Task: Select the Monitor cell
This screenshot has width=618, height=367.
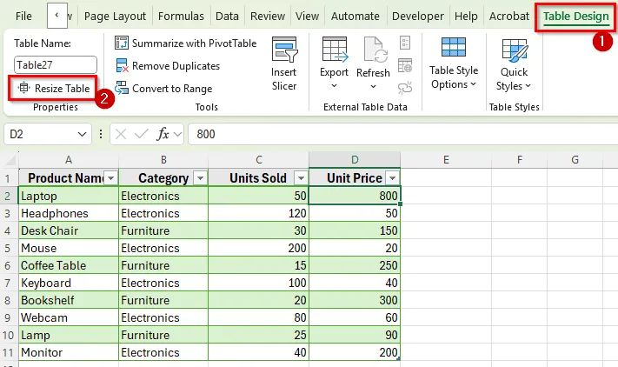Action: click(x=69, y=352)
